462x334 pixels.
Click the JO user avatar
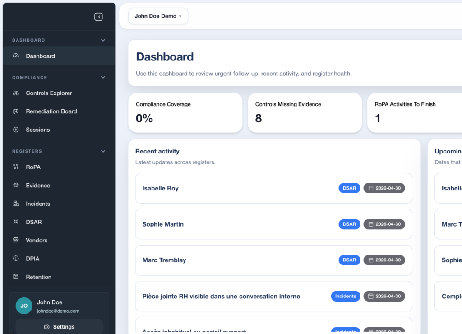24,306
